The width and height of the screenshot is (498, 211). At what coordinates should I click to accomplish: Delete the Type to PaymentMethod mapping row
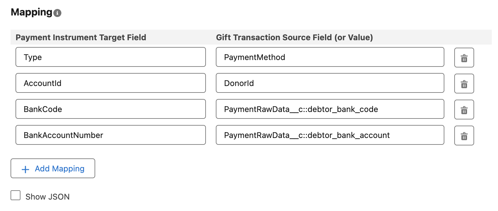click(x=464, y=58)
